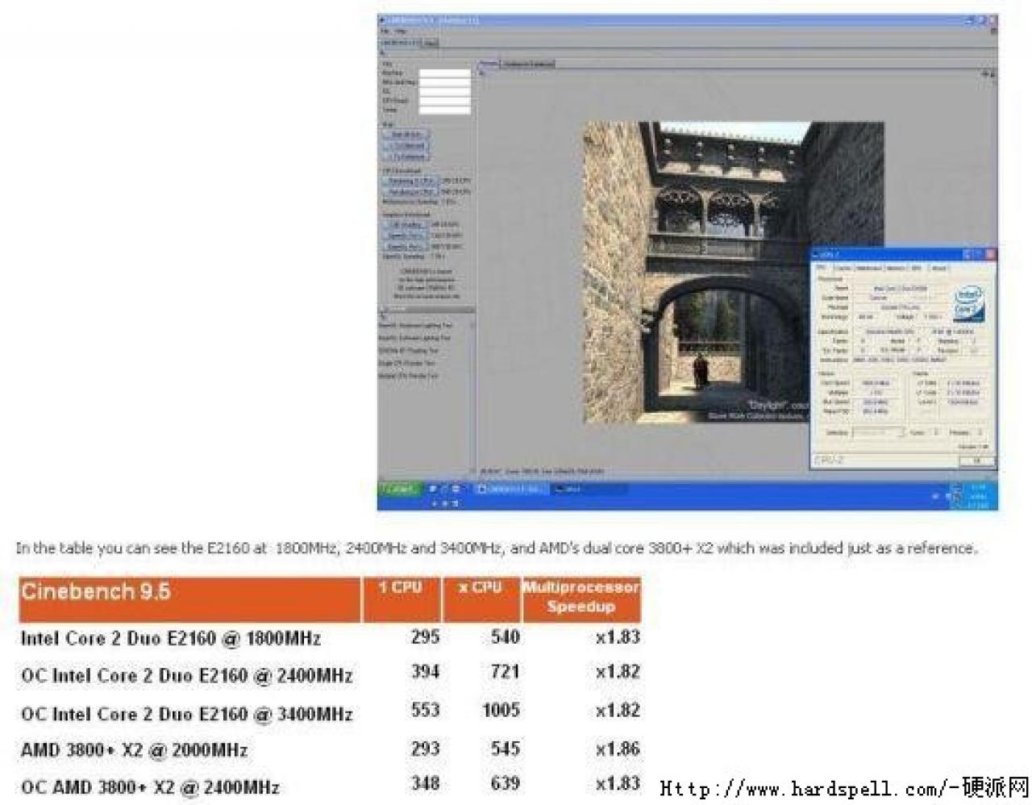Click the CPU-Z taskbar button
Screen dimensions: 1032x805
point(589,489)
